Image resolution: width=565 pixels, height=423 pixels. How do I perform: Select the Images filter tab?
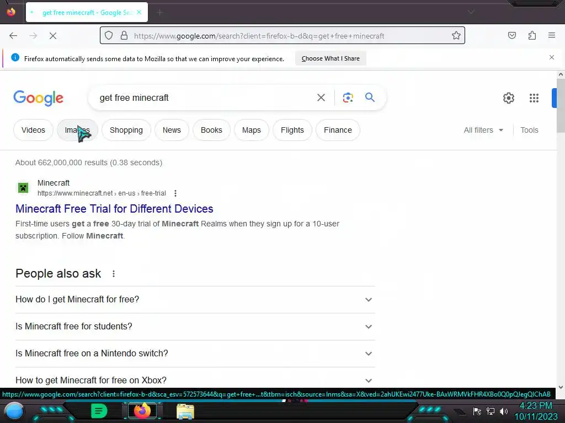click(x=77, y=130)
